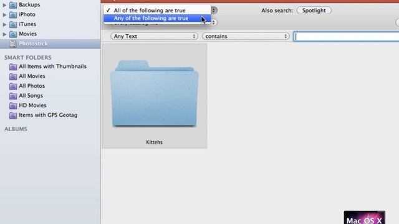Open the 'Any Text' criteria dropdown

[x=154, y=36]
